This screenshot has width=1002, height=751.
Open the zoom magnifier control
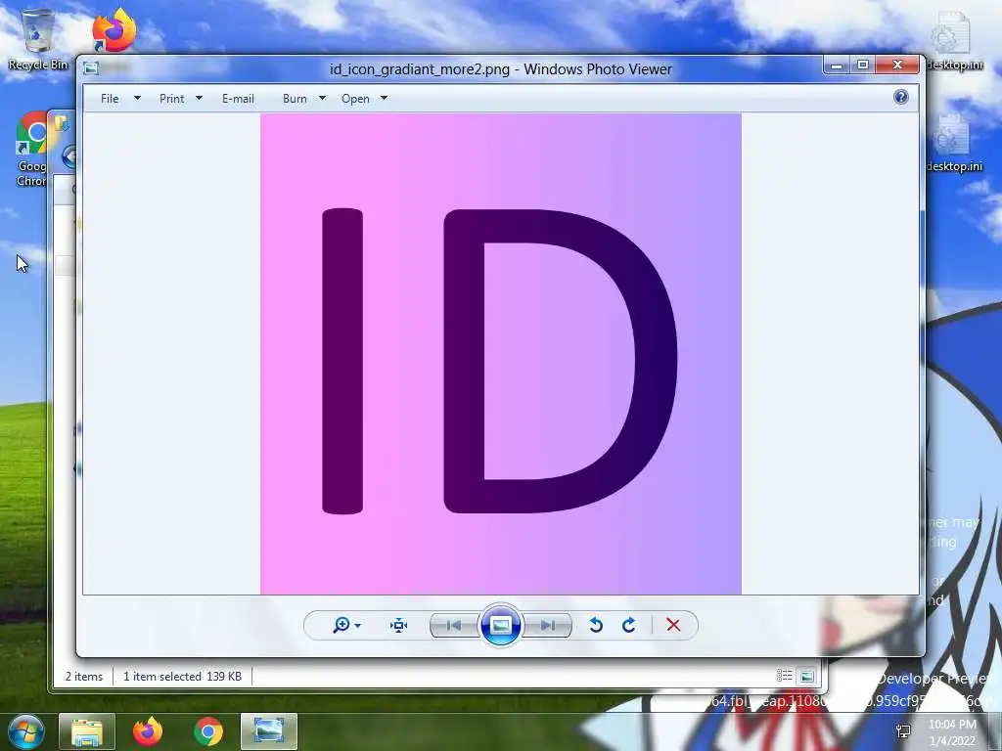tap(342, 625)
